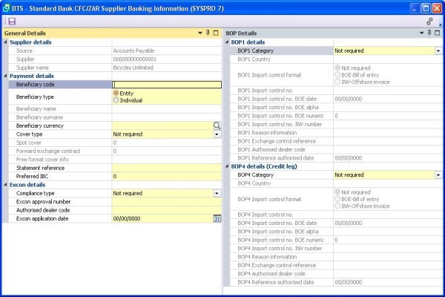Click the Forward exchange contract label

(48, 151)
